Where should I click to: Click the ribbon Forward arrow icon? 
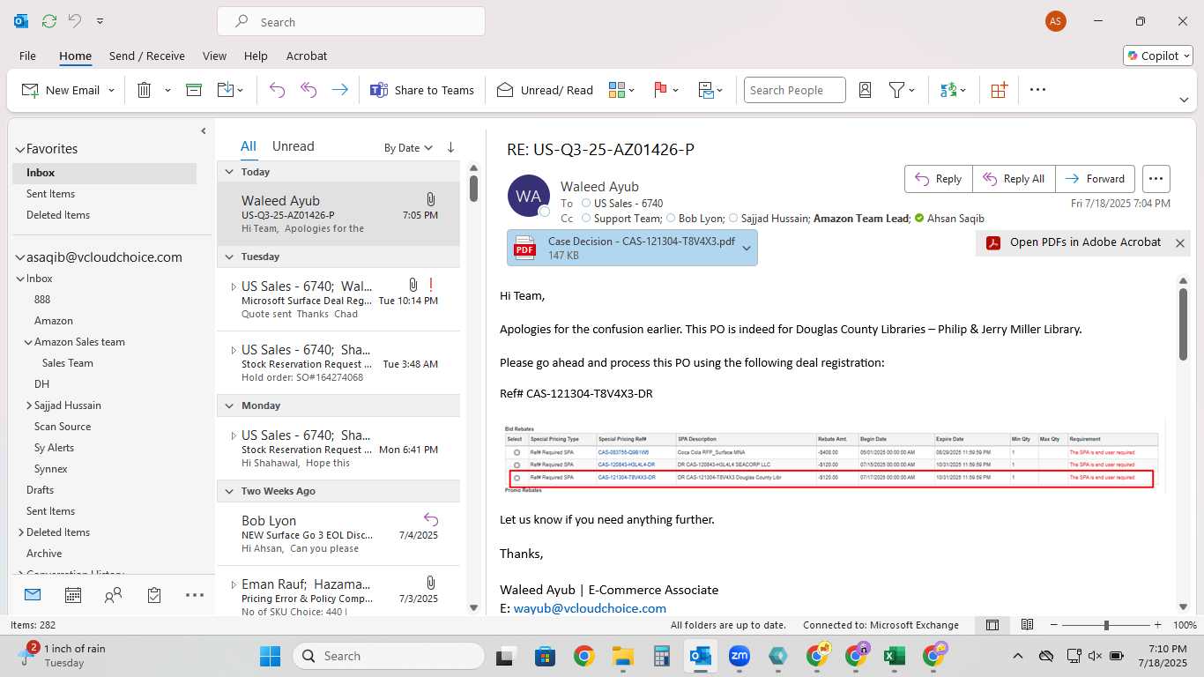[339, 90]
